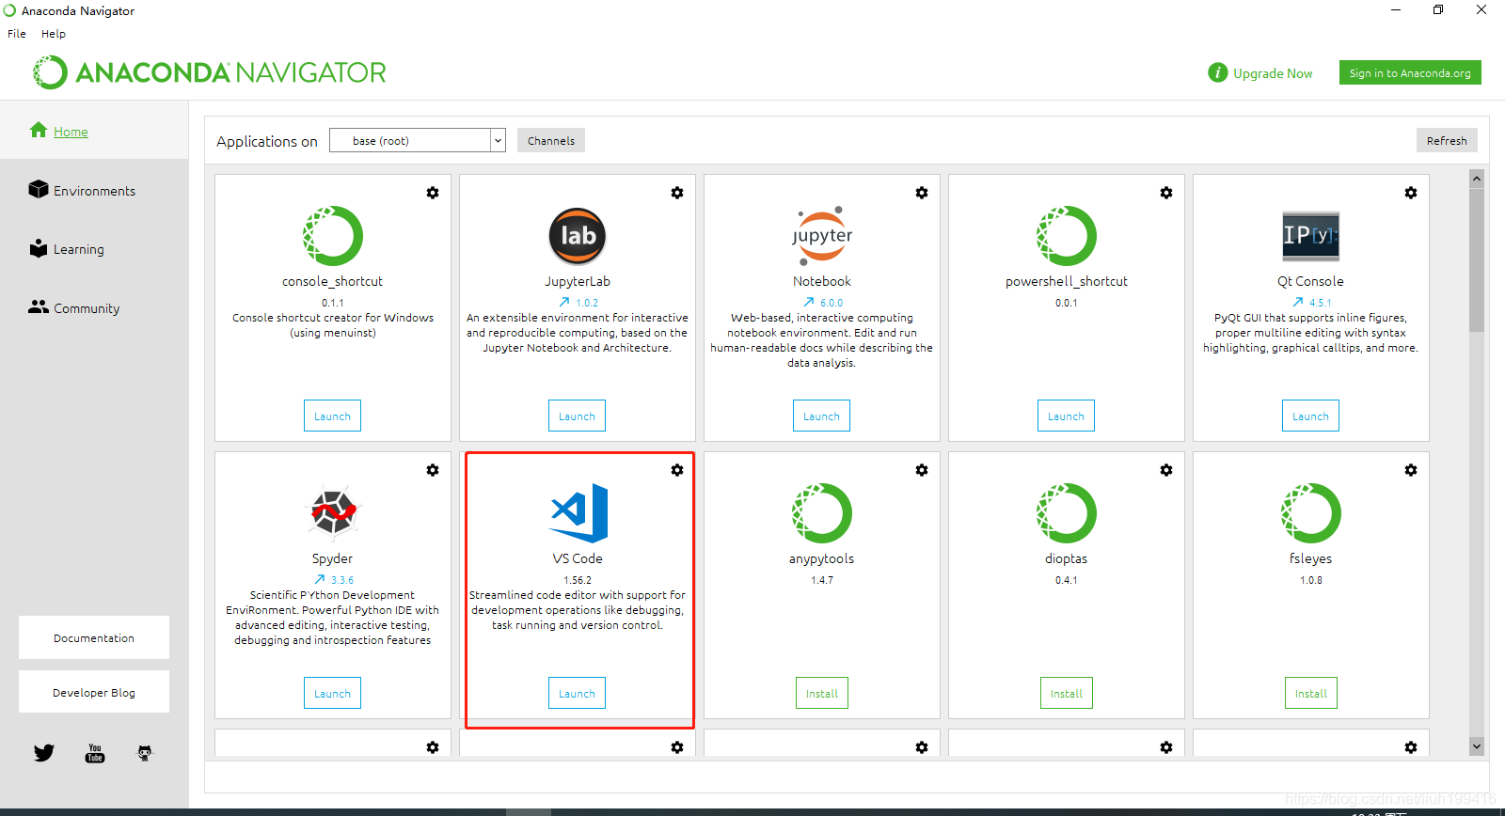Switch to the Learning tab

[79, 249]
